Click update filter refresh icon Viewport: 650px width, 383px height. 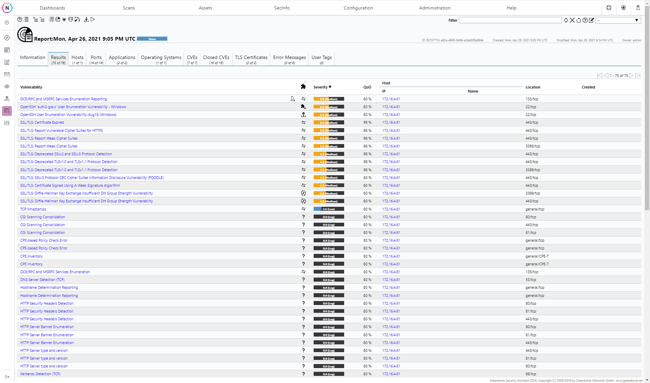[566, 20]
